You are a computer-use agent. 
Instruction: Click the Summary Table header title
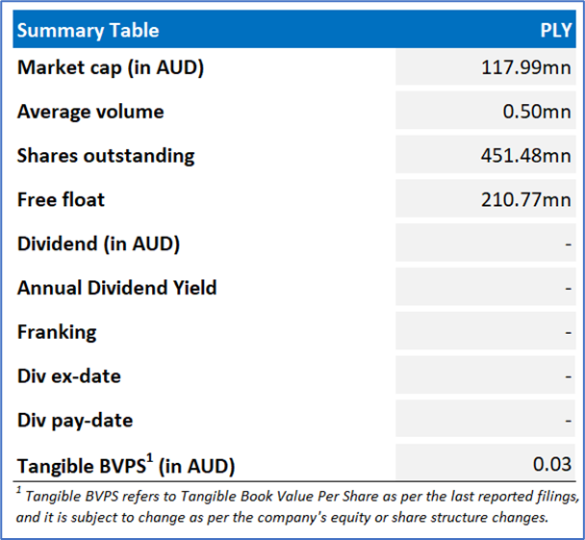(89, 29)
